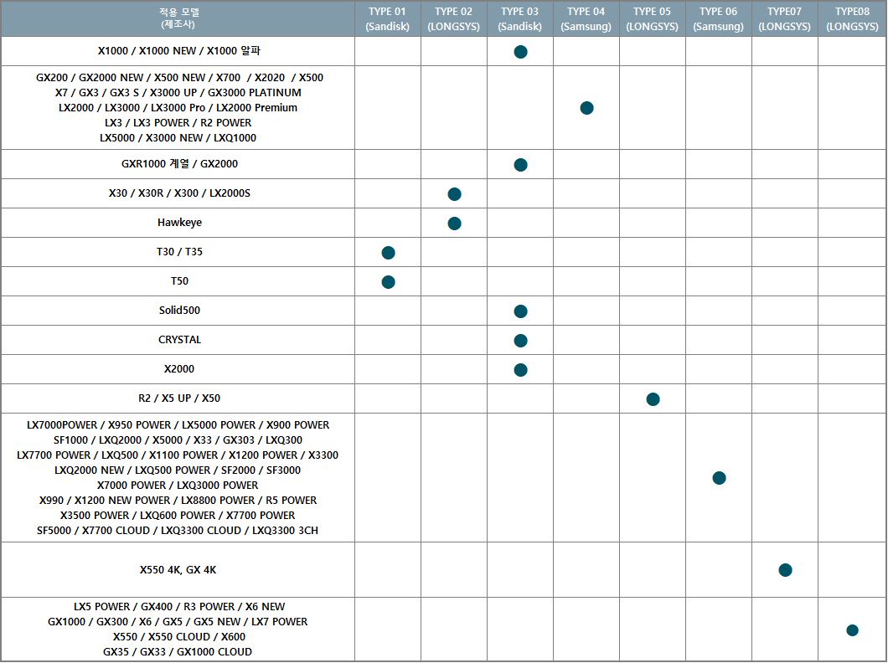888x663 pixels.
Task: Click the dot in the X550 4K row
Action: [x=786, y=570]
